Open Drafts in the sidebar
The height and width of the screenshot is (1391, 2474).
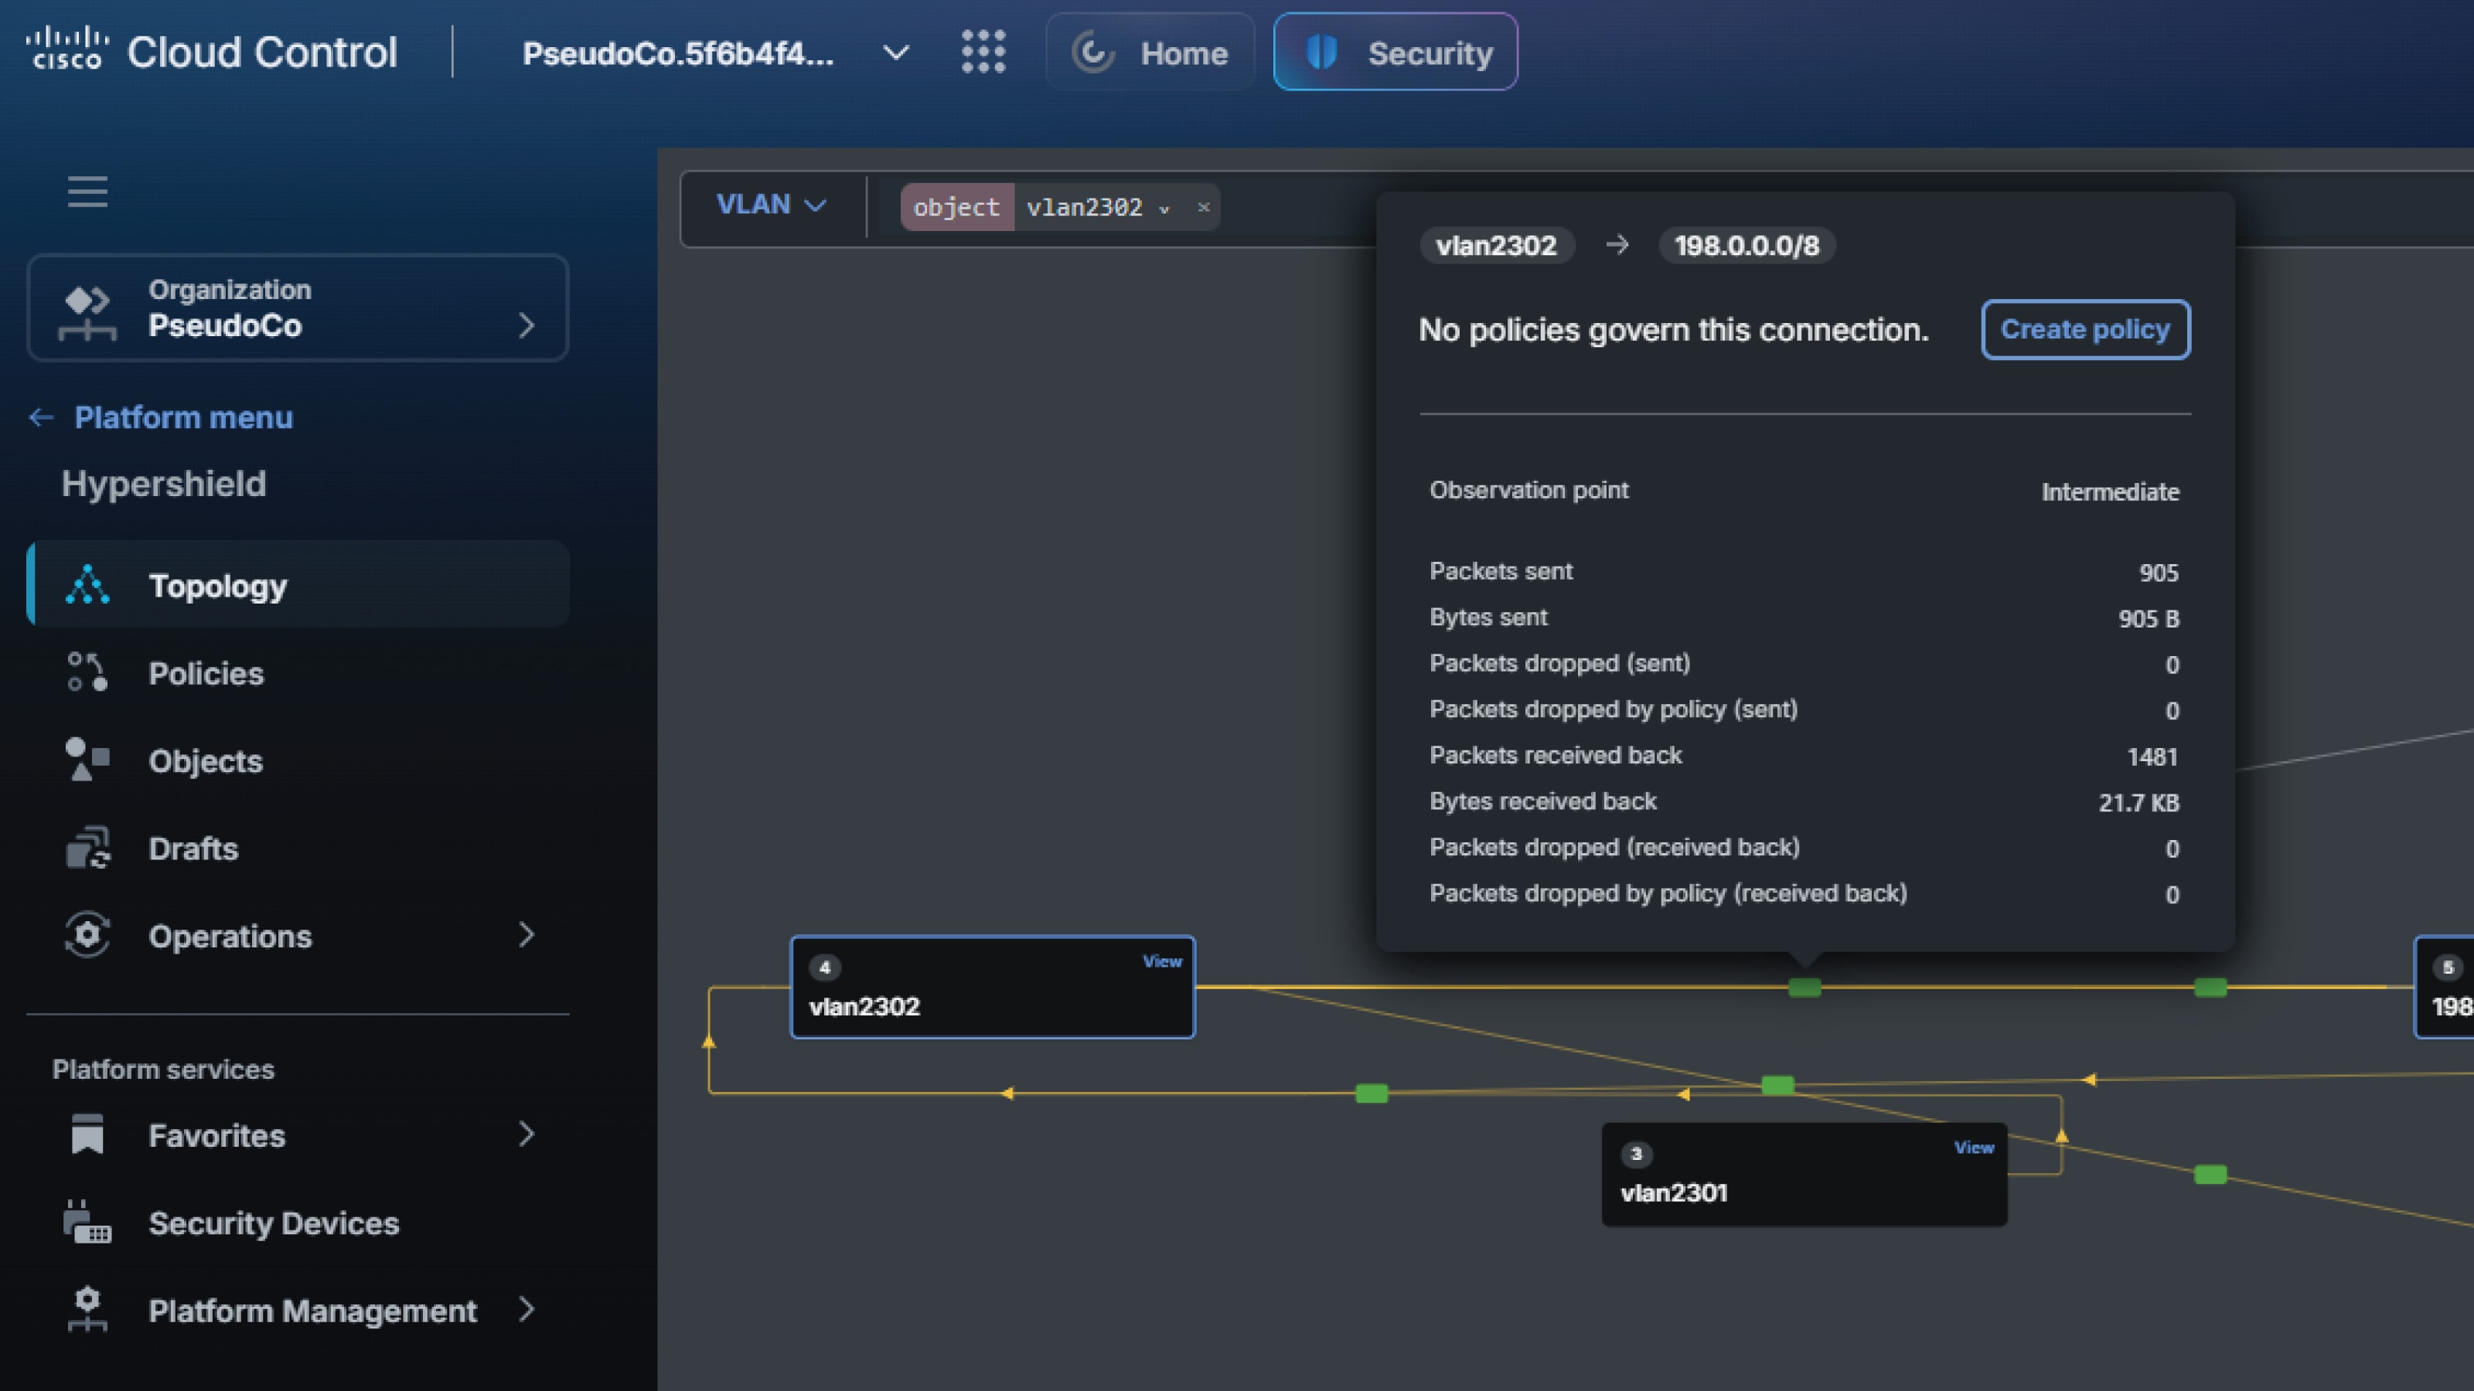coord(298,848)
